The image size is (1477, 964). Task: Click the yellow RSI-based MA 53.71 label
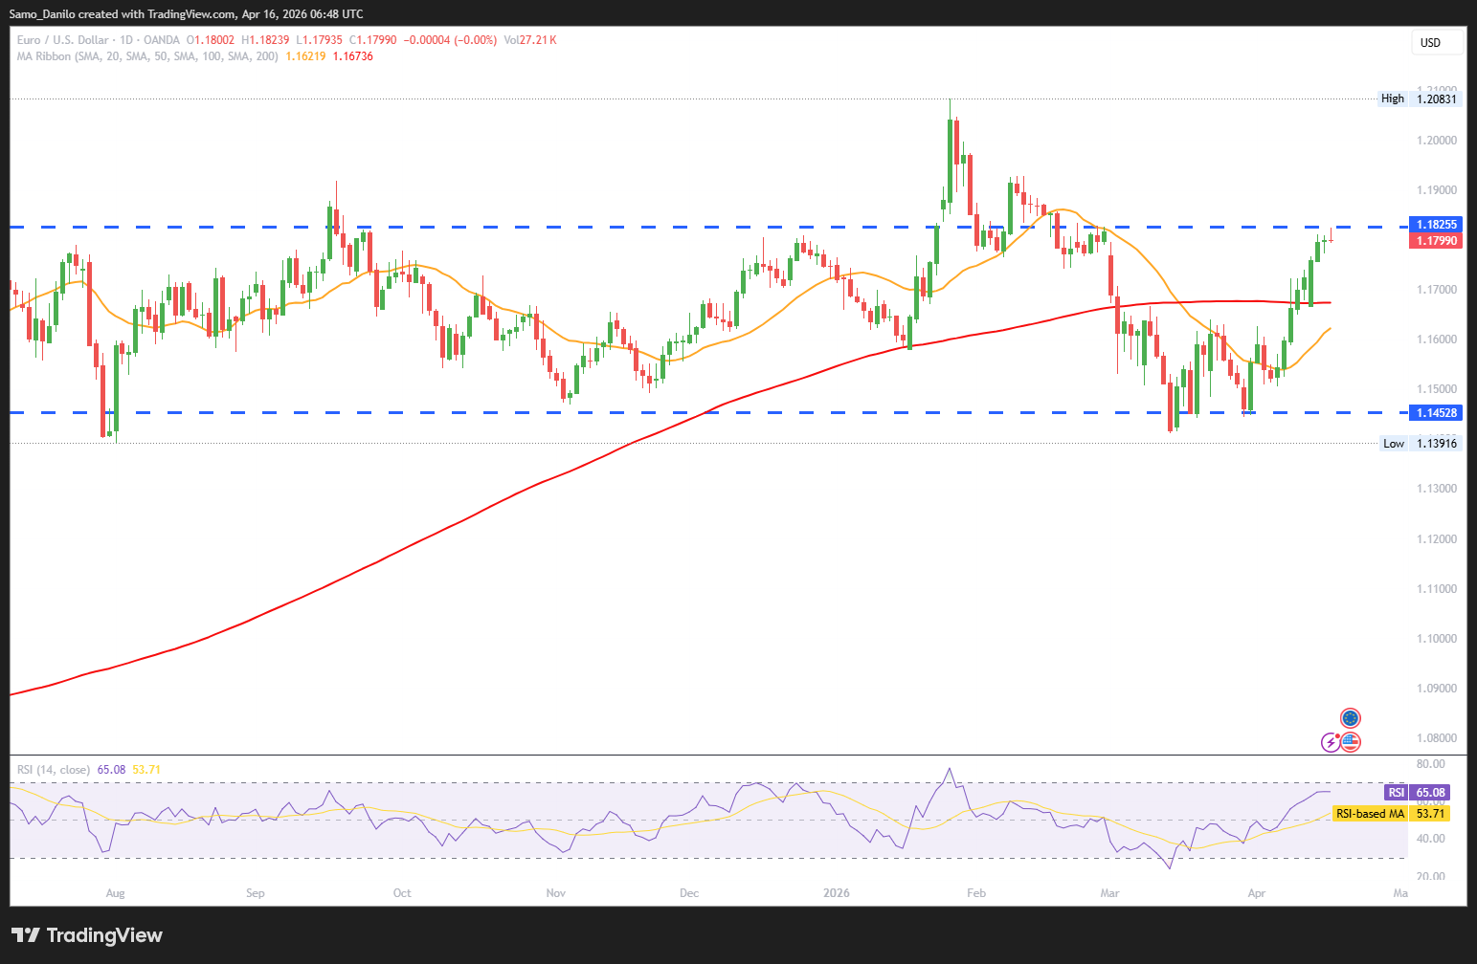tap(1391, 814)
